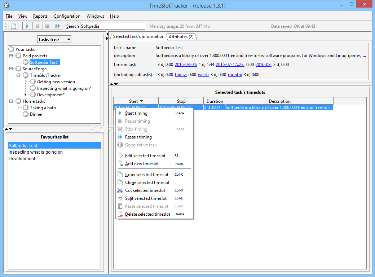This screenshot has height=277, width=375.
Task: Select Development in the Favourites list
Action: pyautogui.click(x=54, y=158)
